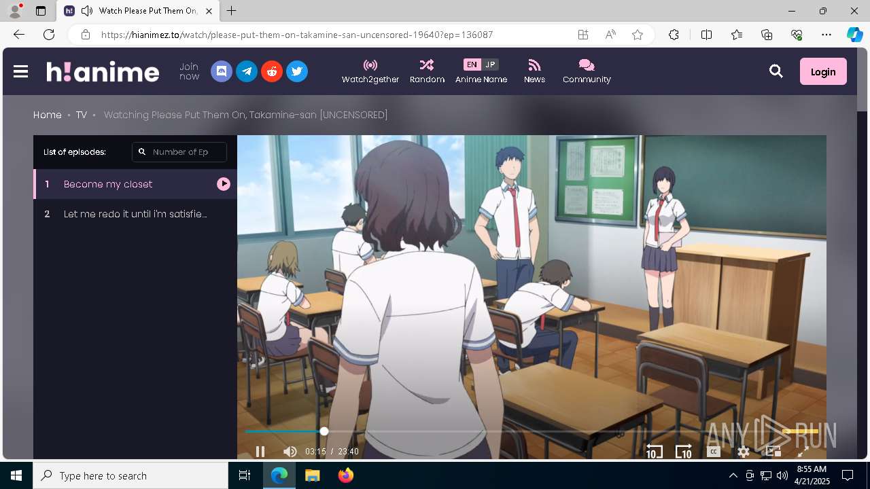Switch anime name to JP

pos(490,65)
